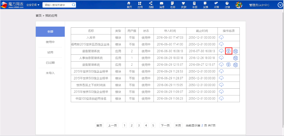Click 管理员(admin) username text

pyautogui.click(x=259, y=5)
